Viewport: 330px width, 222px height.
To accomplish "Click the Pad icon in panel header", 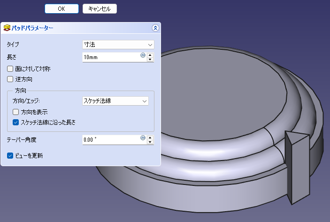I will (x=7, y=28).
